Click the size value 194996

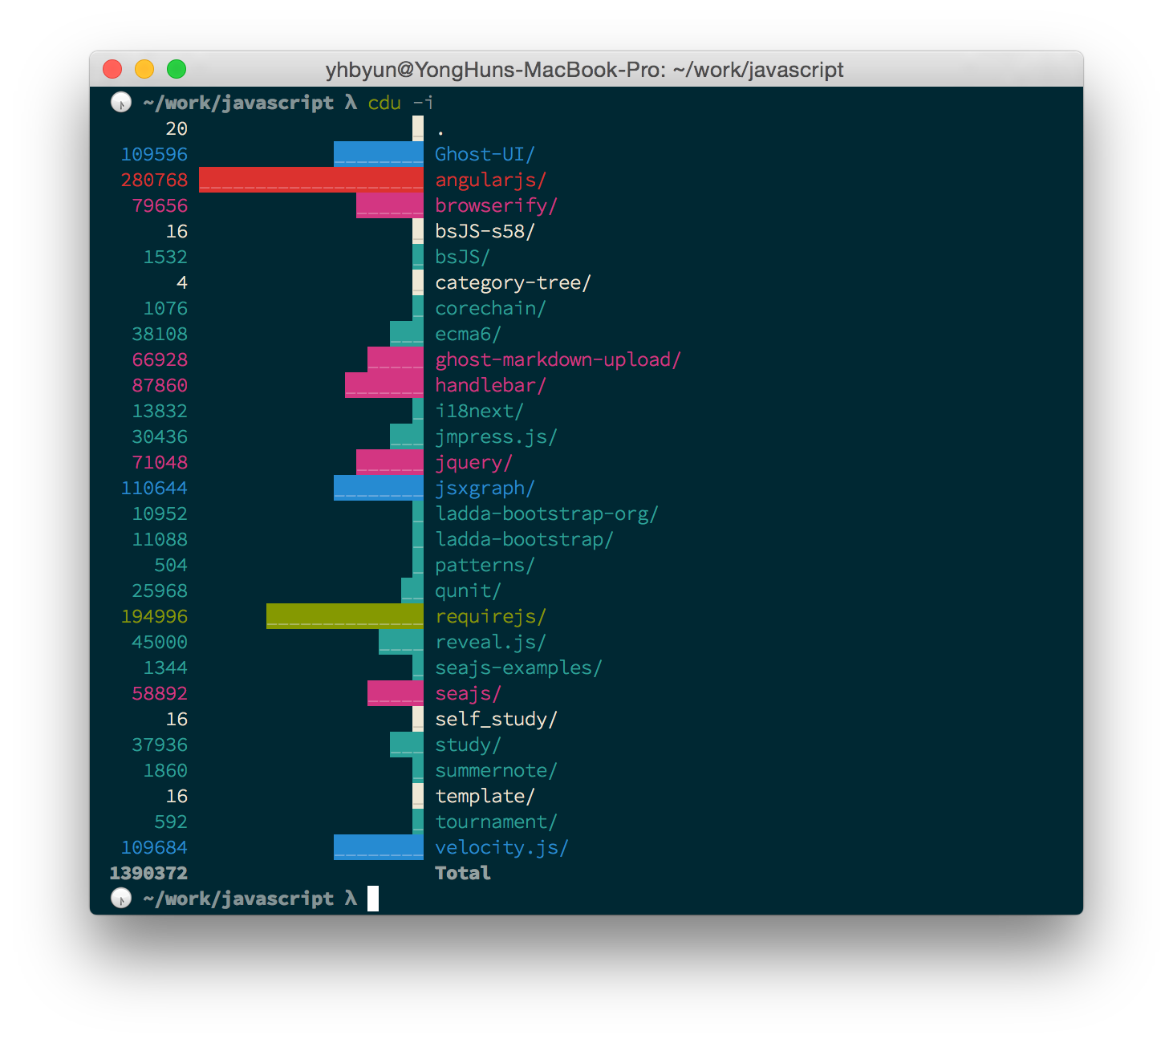pyautogui.click(x=154, y=616)
